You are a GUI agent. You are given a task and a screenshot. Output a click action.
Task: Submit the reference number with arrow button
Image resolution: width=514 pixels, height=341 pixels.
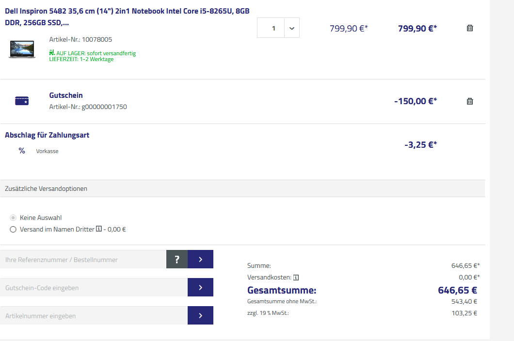(200, 260)
